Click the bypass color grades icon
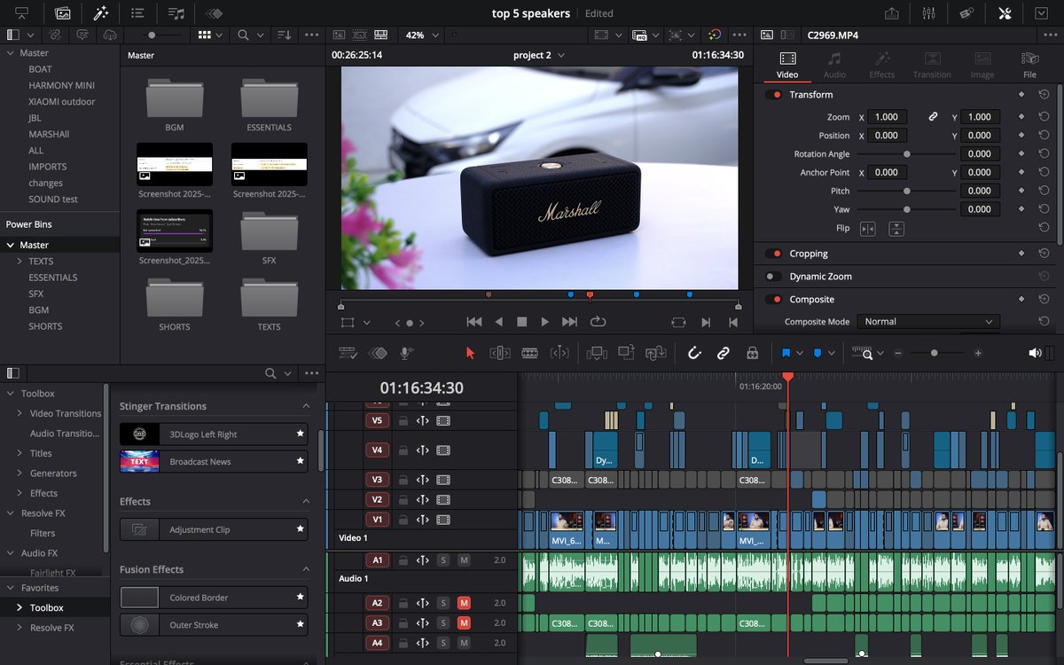This screenshot has height=665, width=1064. coord(714,35)
